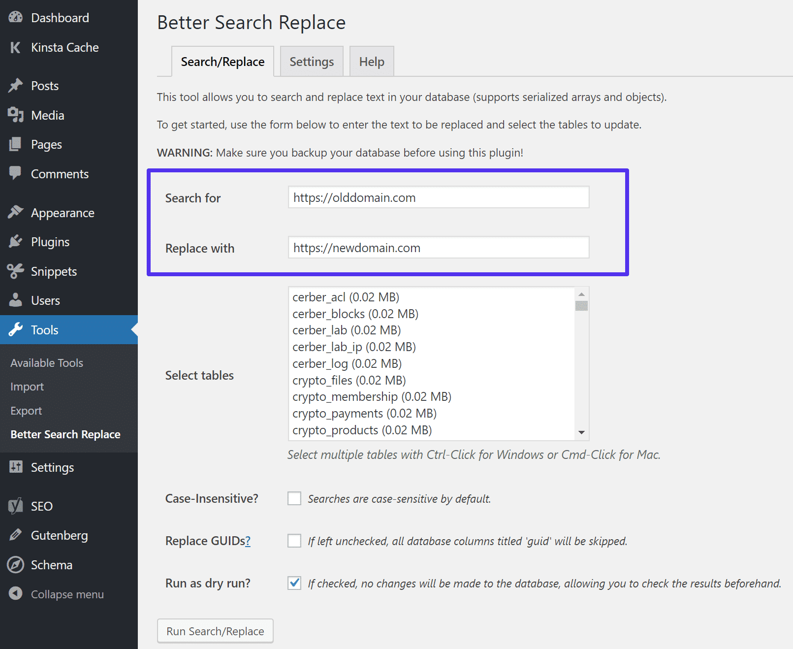Open the Comments section icon
This screenshot has height=649, width=793.
[x=16, y=173]
